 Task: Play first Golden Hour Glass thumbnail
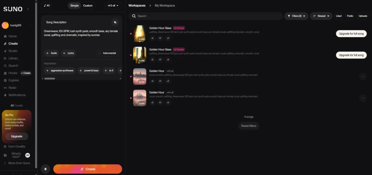tap(139, 34)
